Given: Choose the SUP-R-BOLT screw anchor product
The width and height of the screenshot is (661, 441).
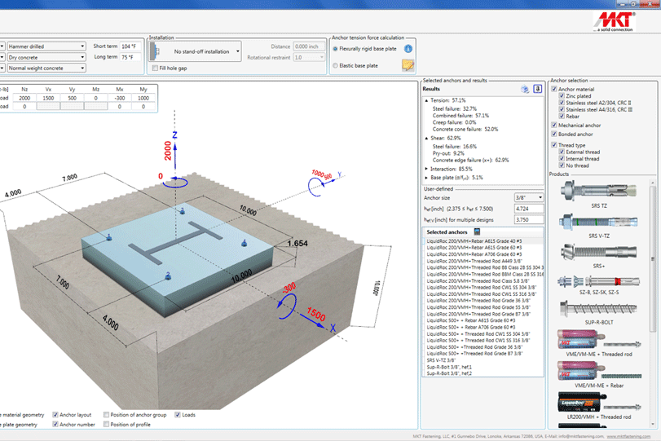Looking at the screenshot, I should pyautogui.click(x=598, y=312).
